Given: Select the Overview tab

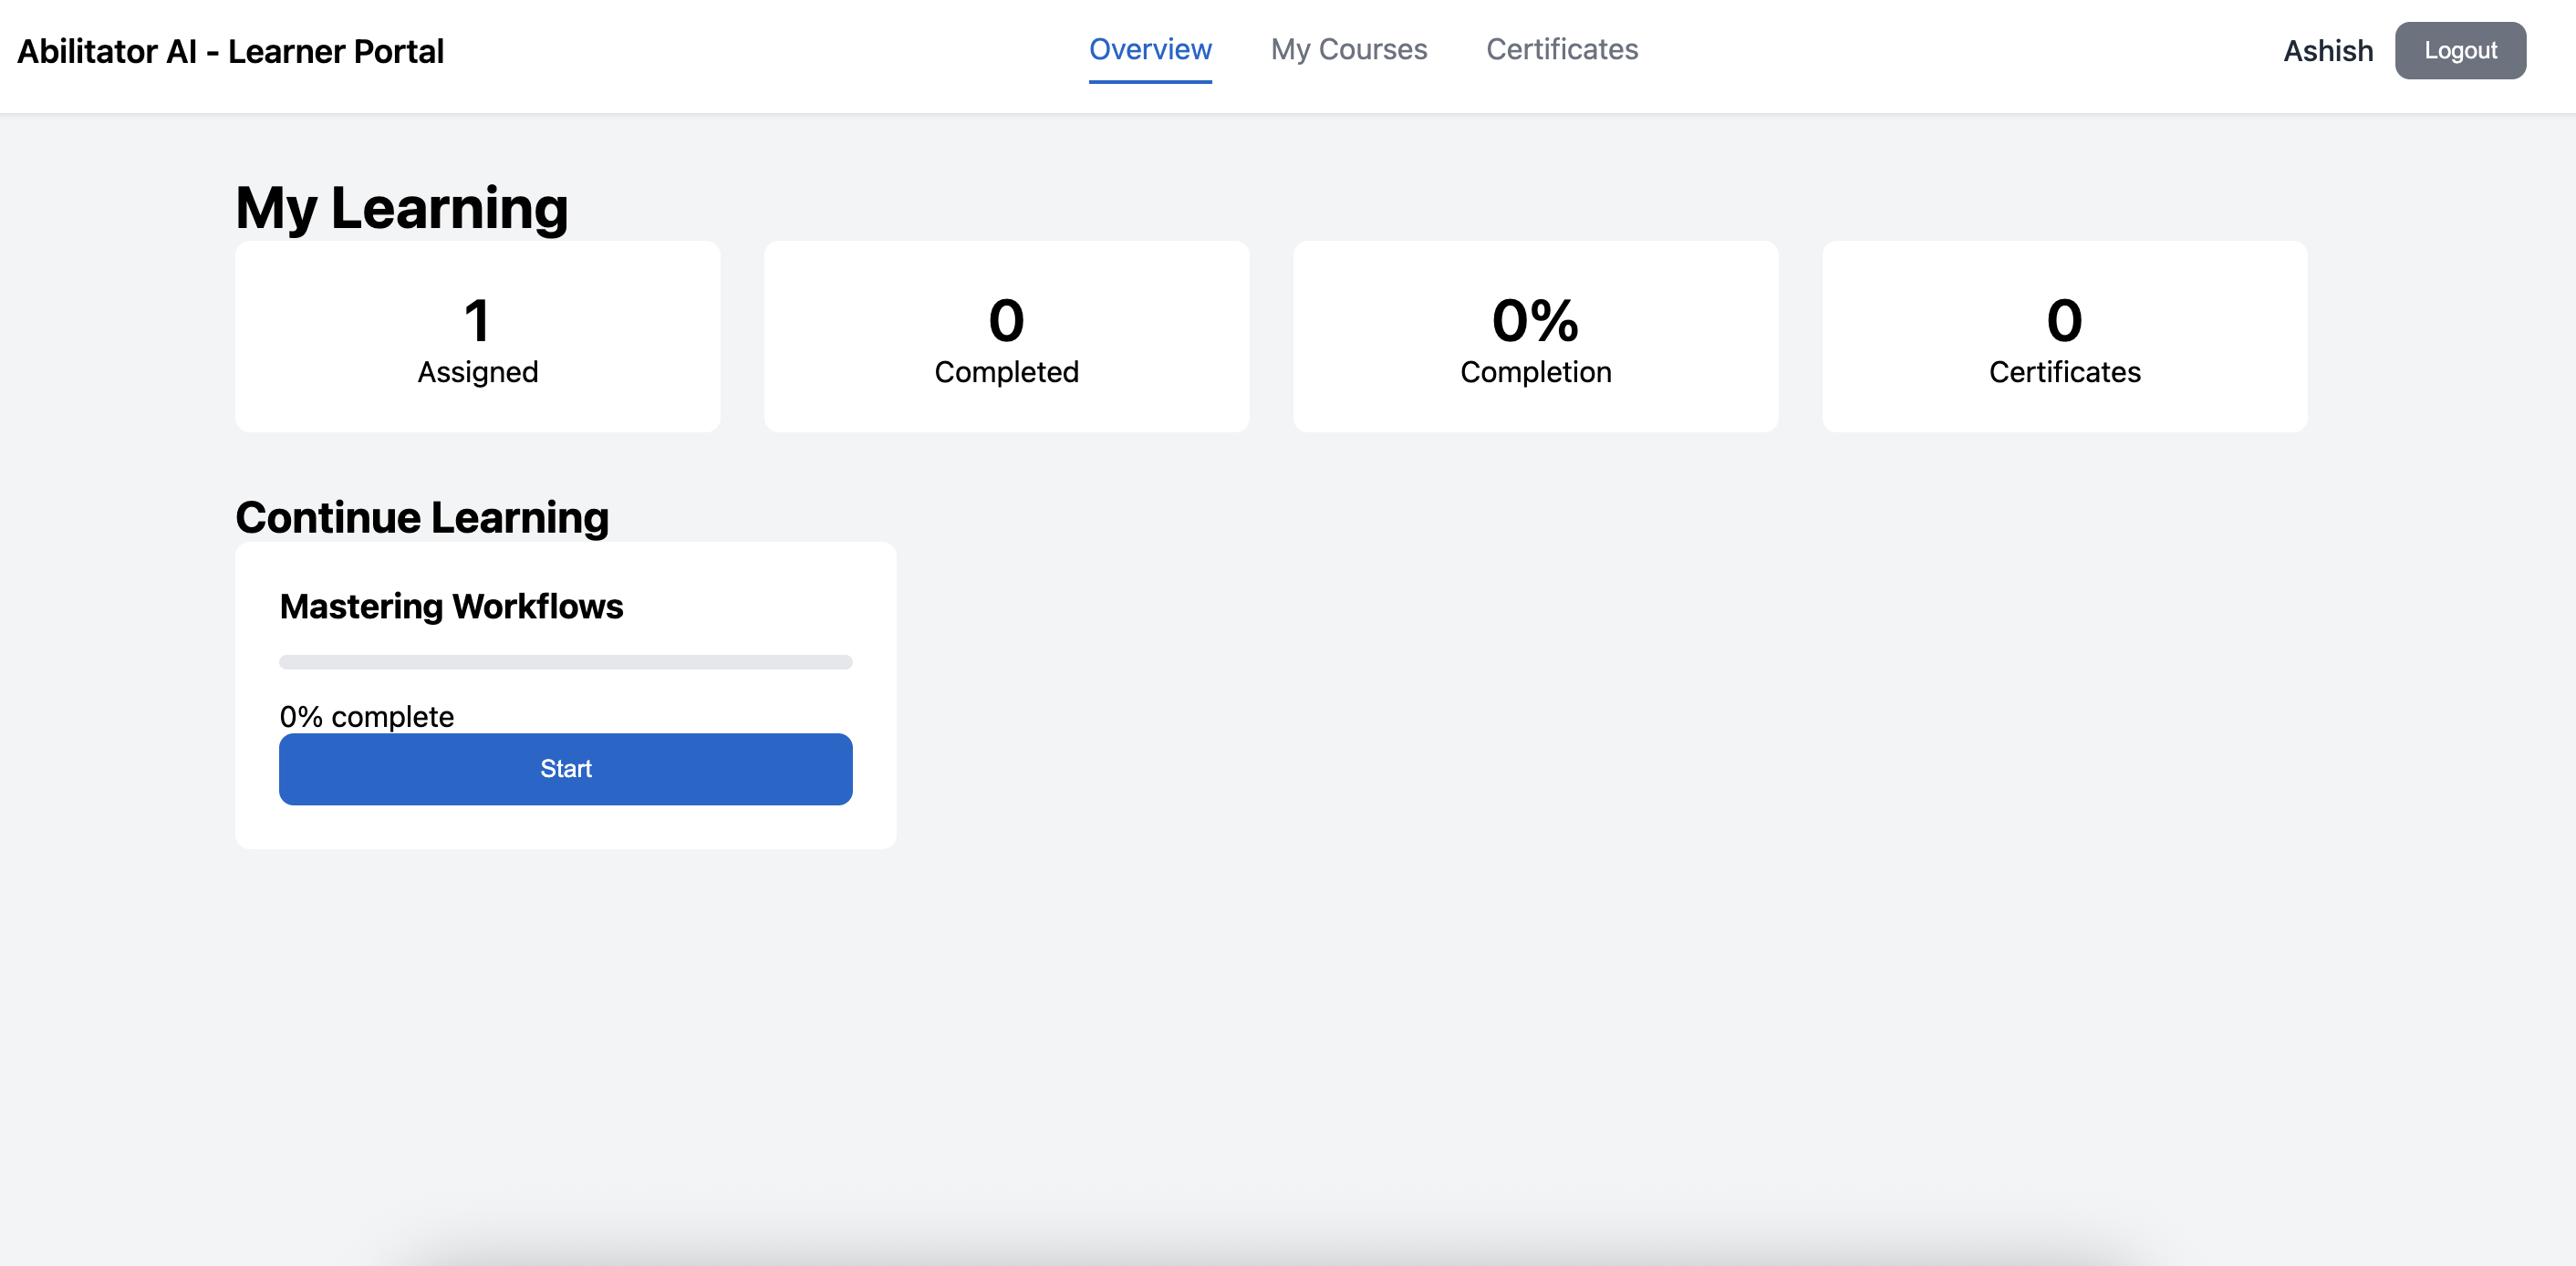Looking at the screenshot, I should (x=1150, y=49).
